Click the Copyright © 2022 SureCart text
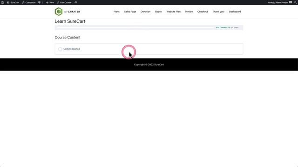This screenshot has width=298, height=167. [149, 64]
